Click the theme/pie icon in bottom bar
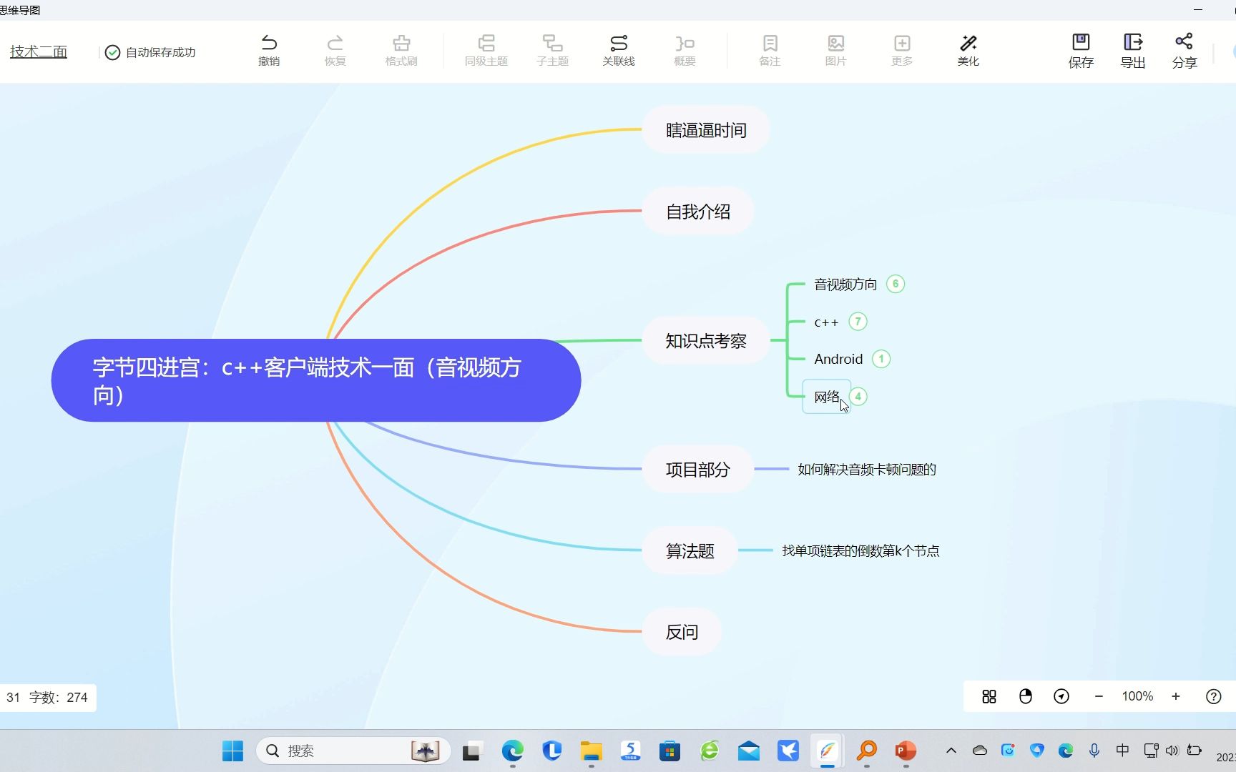Screen dimensions: 1236x772 coord(1026,696)
